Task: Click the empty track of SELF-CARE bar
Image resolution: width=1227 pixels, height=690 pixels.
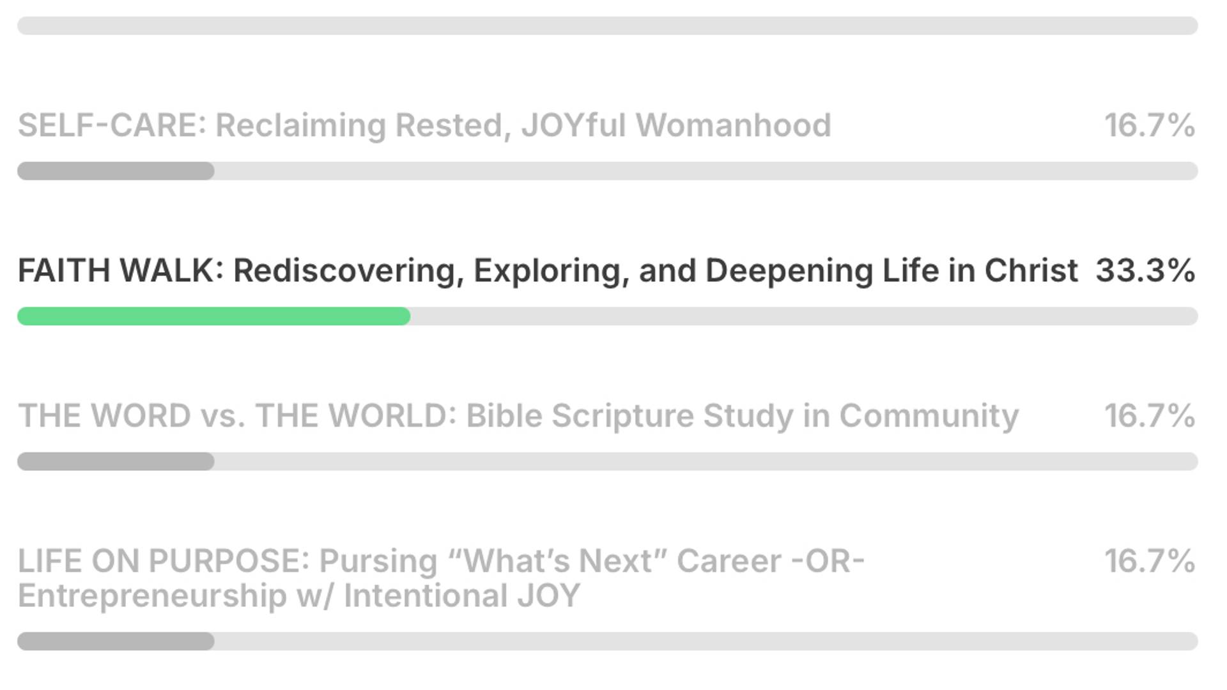Action: (x=703, y=171)
